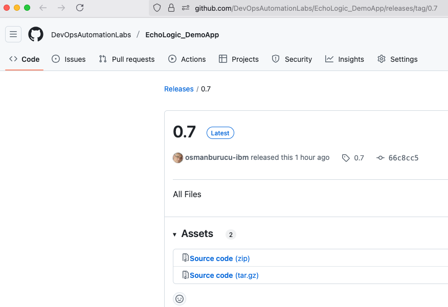Open DevOpsAutomationLabs organization link
The height and width of the screenshot is (307, 448).
pos(91,35)
